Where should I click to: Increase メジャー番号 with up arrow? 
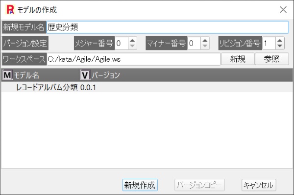pyautogui.click(x=132, y=40)
